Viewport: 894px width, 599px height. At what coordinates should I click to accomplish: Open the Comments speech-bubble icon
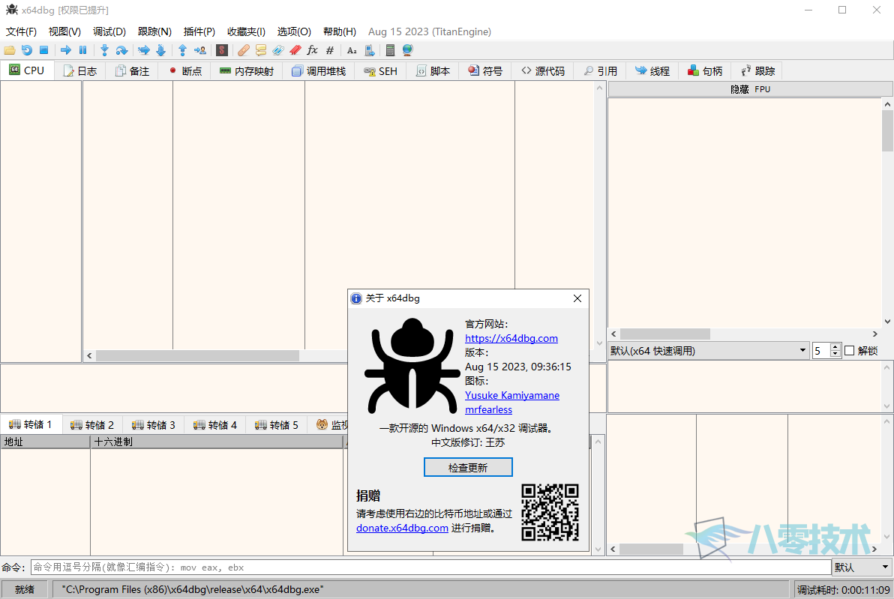pos(260,50)
